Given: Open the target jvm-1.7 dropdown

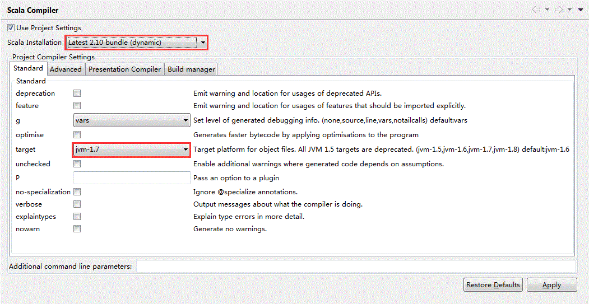Looking at the screenshot, I should [x=131, y=149].
